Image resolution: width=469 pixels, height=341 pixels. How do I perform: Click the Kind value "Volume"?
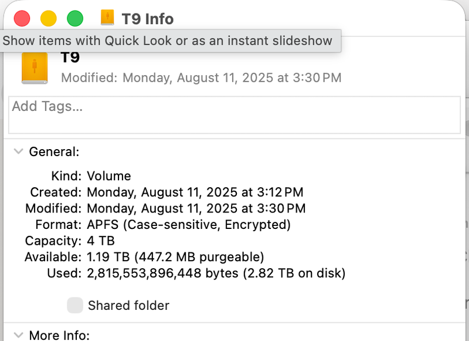click(109, 176)
